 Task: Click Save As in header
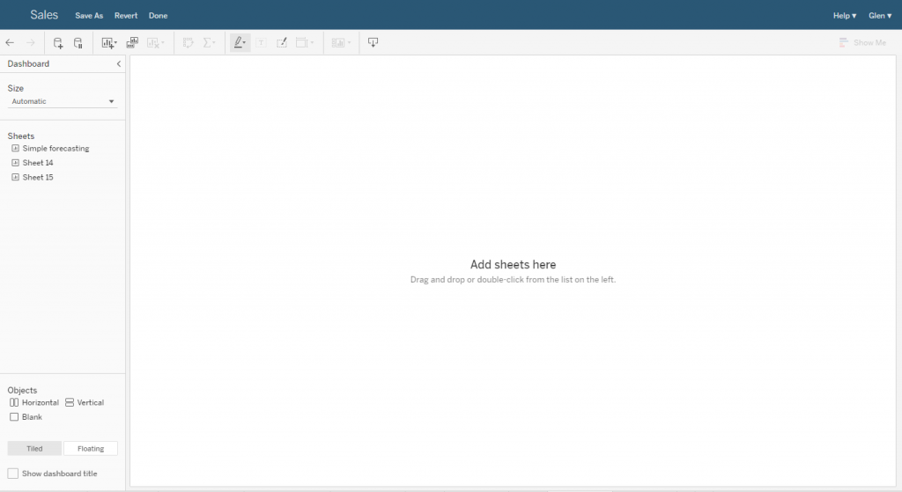pos(89,16)
